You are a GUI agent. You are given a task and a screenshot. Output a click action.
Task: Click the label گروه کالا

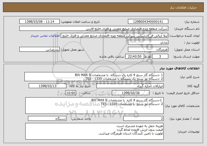tap(193, 86)
